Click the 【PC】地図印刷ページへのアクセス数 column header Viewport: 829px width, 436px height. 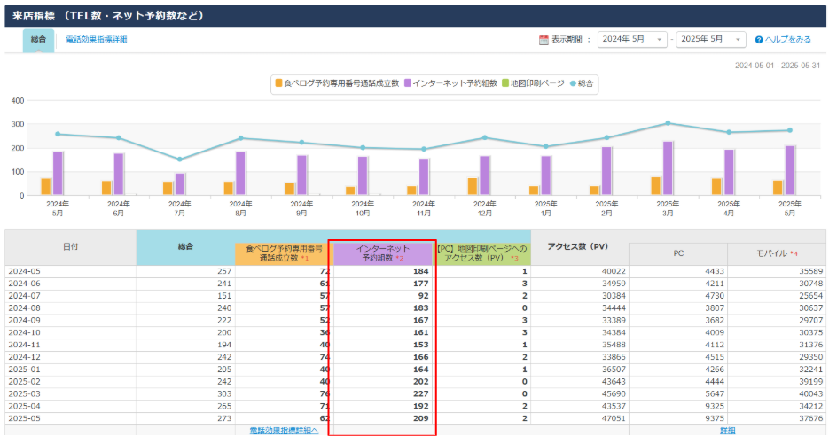(x=481, y=253)
